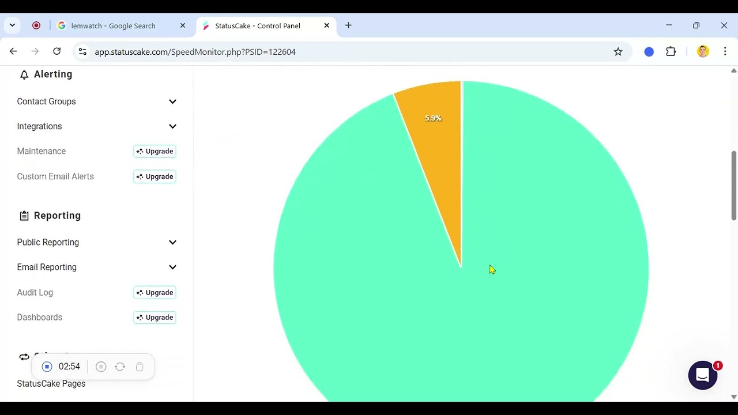
Task: Click the 02:54 recording time
Action: [x=69, y=367]
